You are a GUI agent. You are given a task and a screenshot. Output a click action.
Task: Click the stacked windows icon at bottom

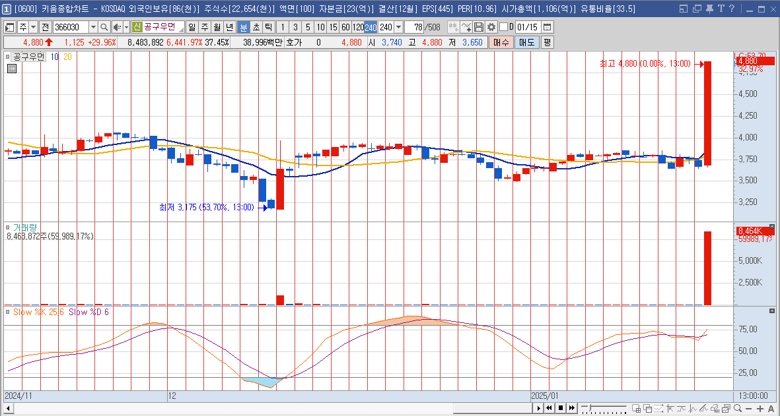click(648, 408)
